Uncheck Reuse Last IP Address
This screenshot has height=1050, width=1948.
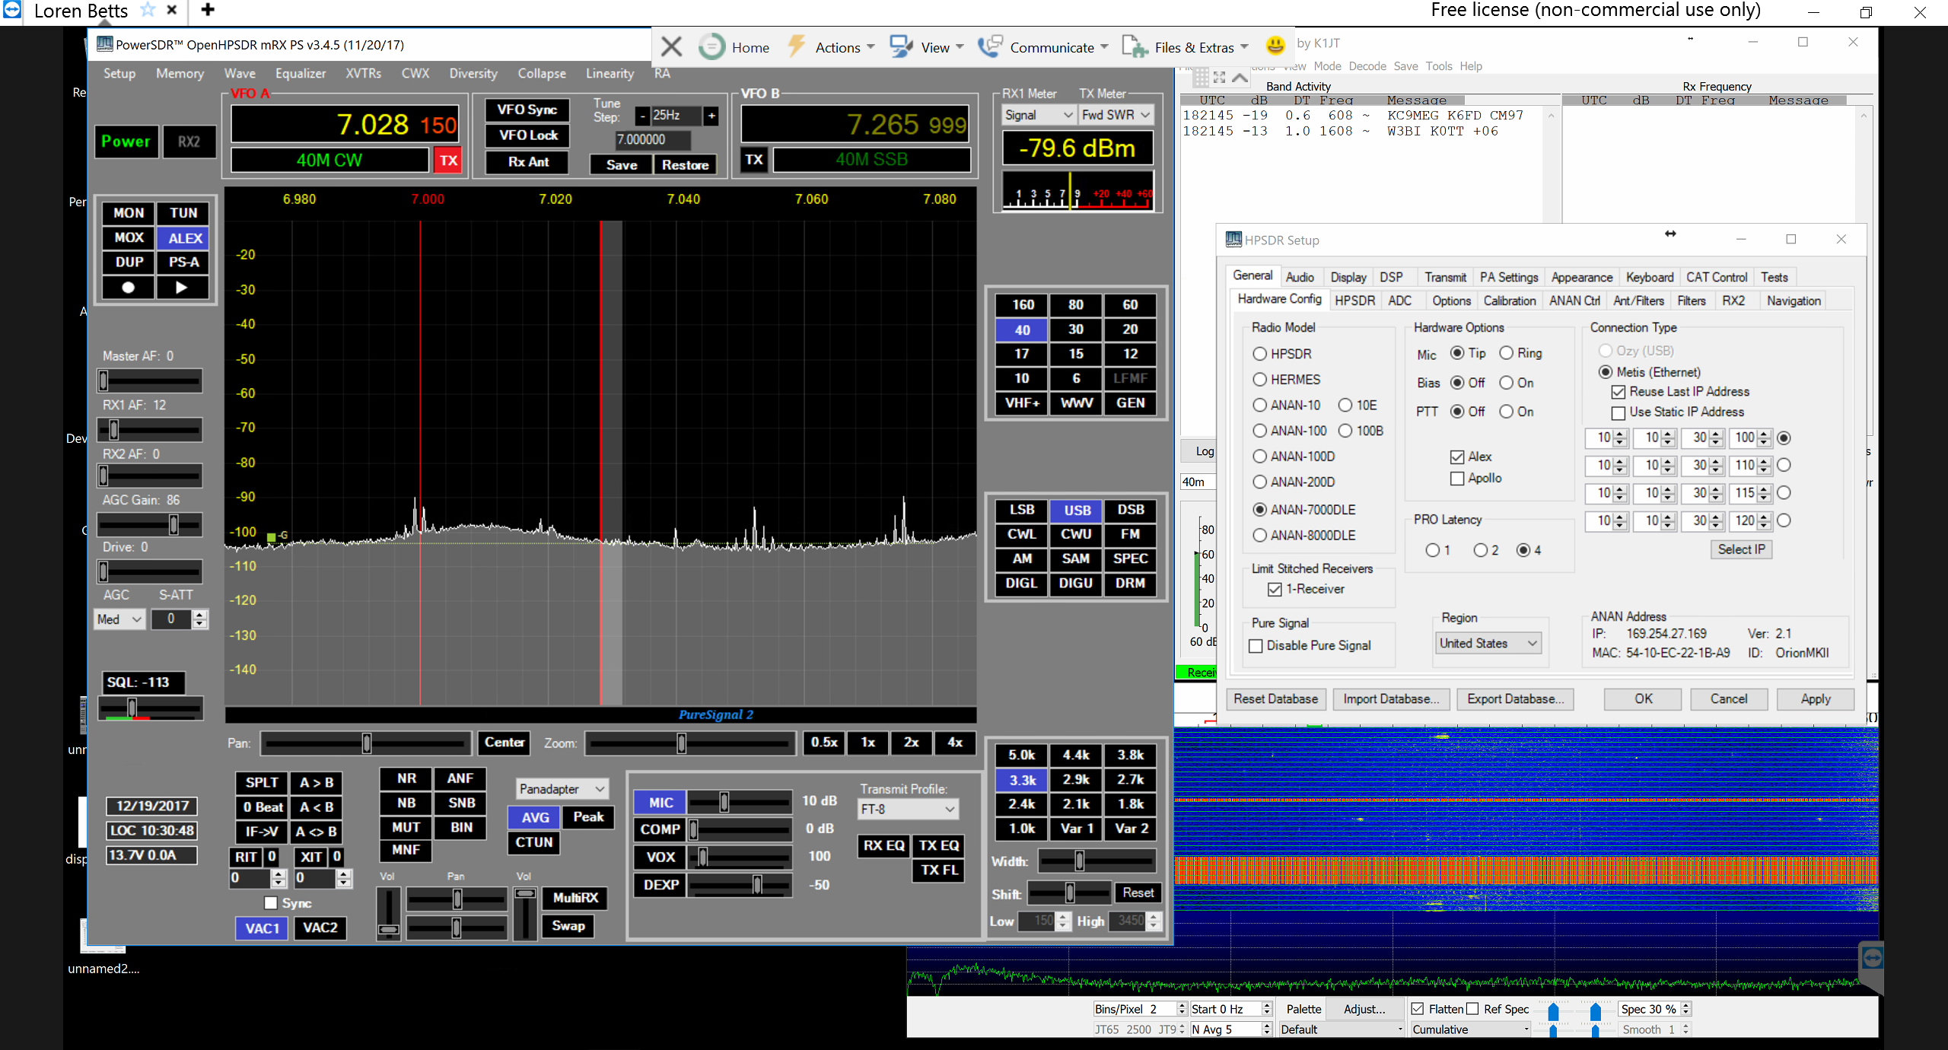tap(1618, 392)
